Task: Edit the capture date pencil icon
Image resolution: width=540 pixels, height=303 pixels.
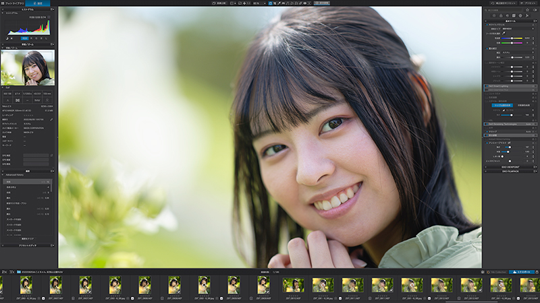Action: click(x=51, y=120)
